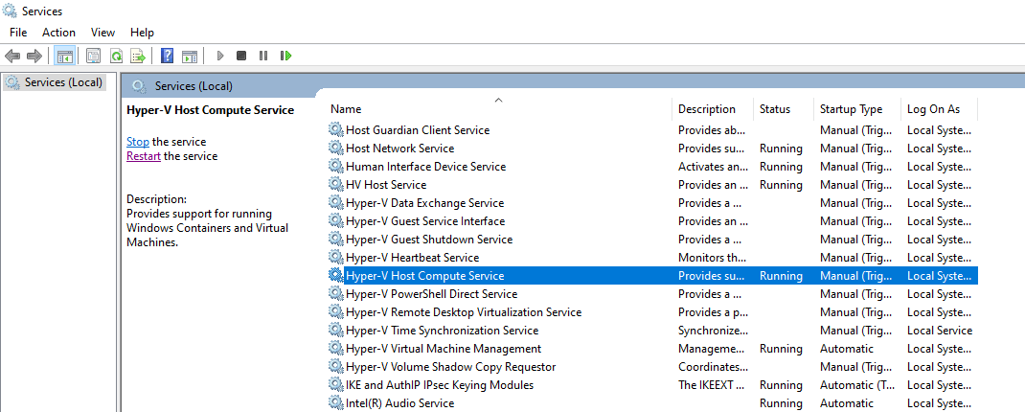
Task: Open the Help menu
Action: [x=142, y=32]
